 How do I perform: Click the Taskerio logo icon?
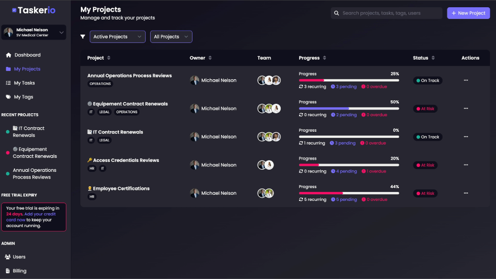click(x=15, y=10)
